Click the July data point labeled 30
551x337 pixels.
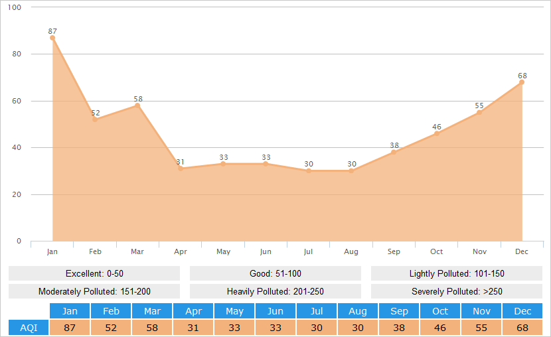pyautogui.click(x=309, y=171)
